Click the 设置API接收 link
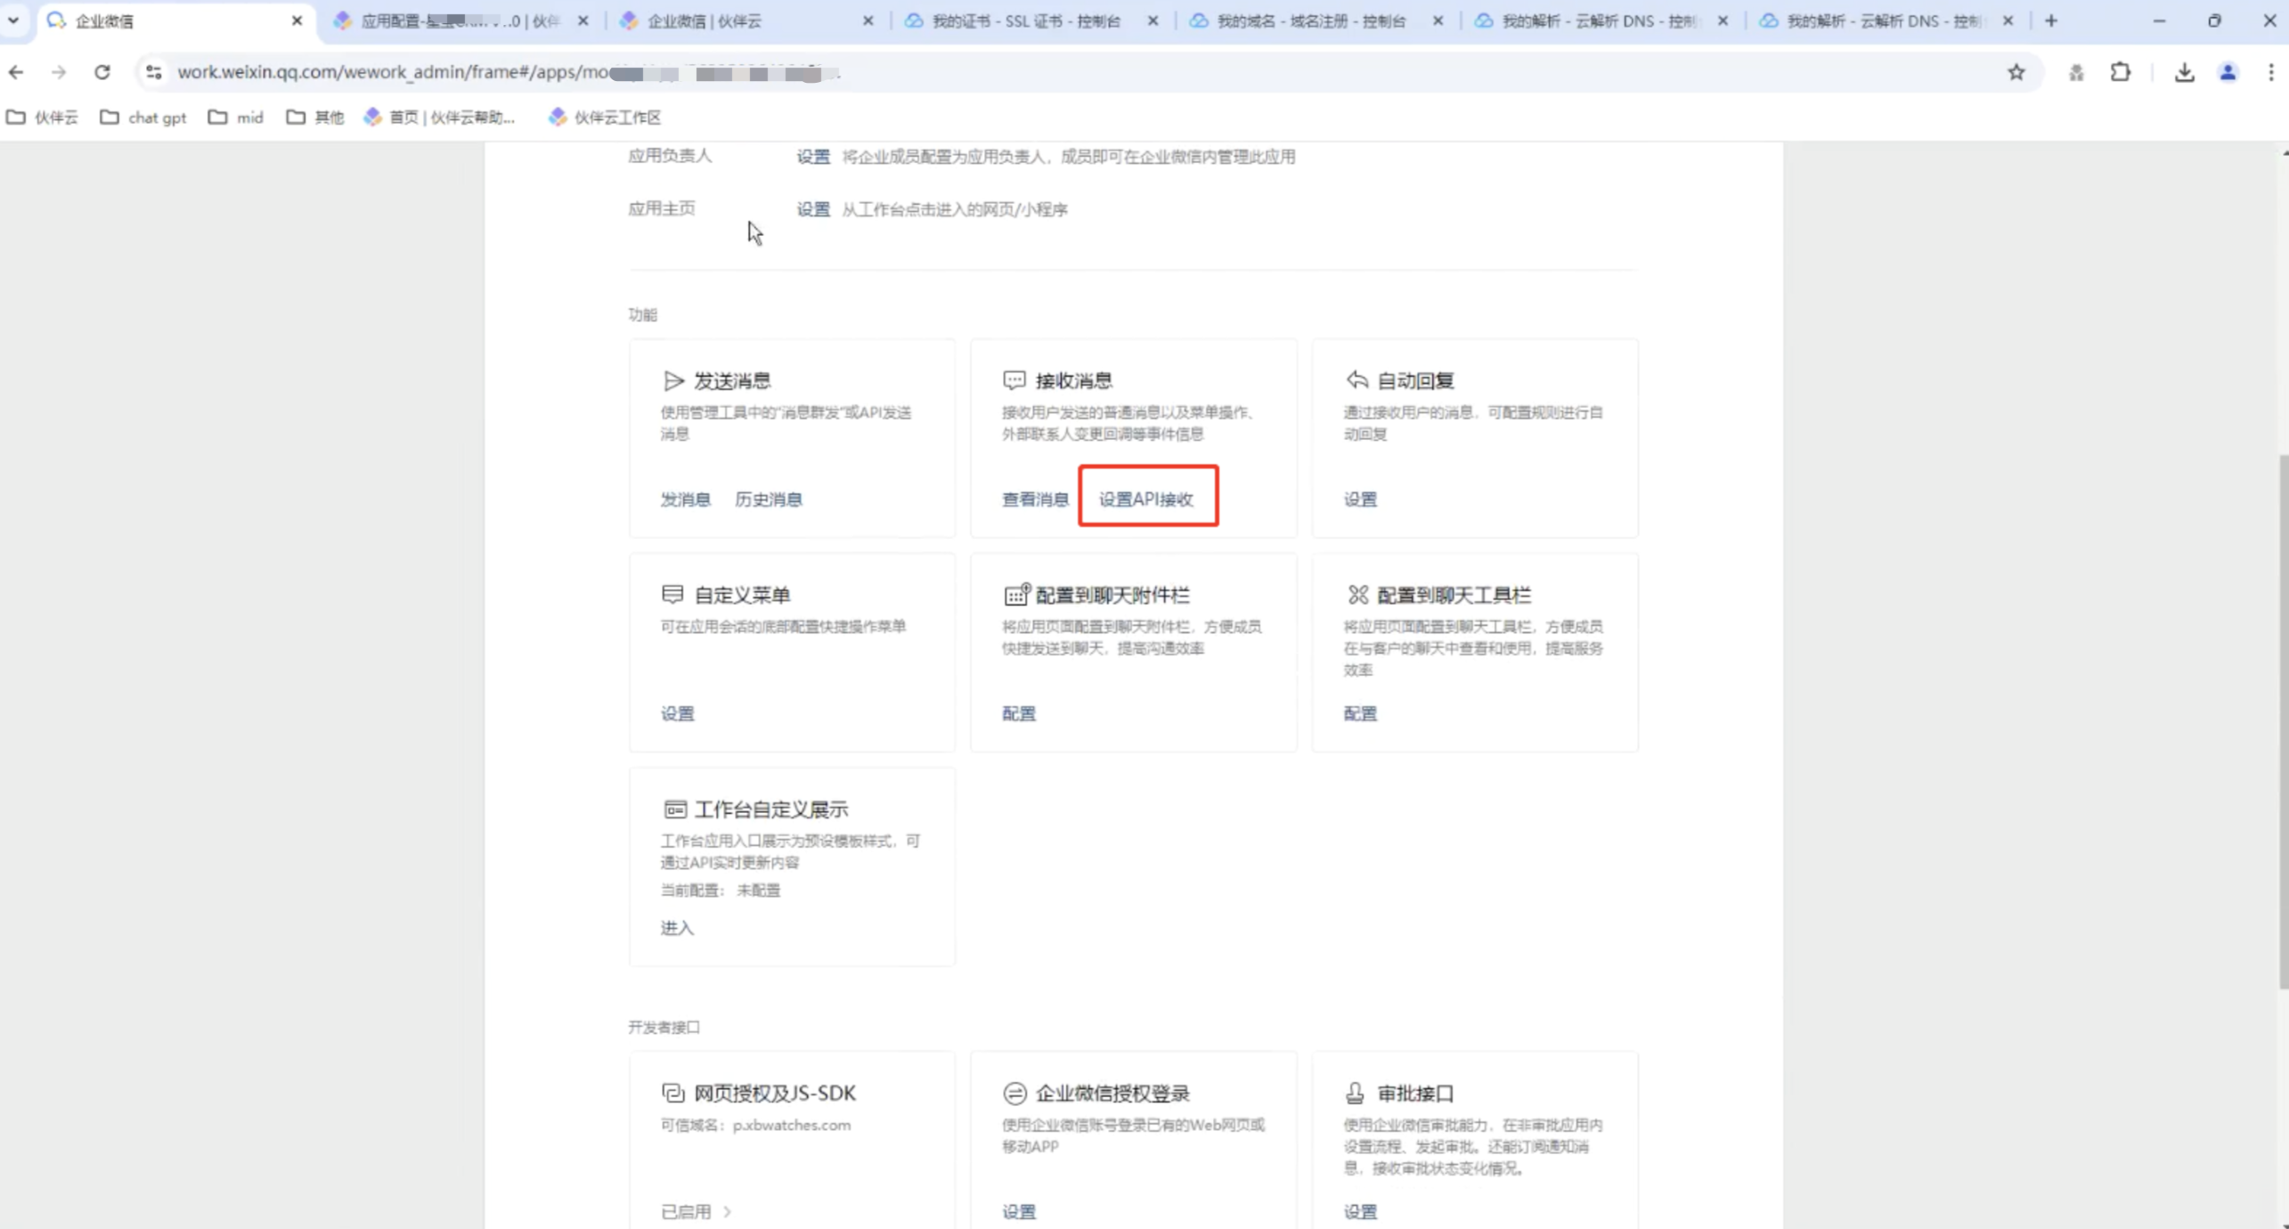Image resolution: width=2289 pixels, height=1229 pixels. 1146,500
